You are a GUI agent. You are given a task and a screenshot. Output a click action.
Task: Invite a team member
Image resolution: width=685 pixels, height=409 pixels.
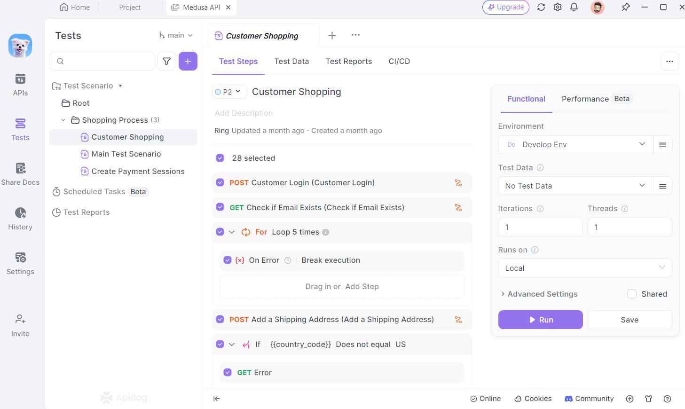(20, 325)
